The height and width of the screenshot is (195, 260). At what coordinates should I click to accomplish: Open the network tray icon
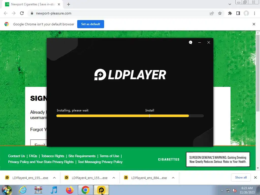coord(228,190)
